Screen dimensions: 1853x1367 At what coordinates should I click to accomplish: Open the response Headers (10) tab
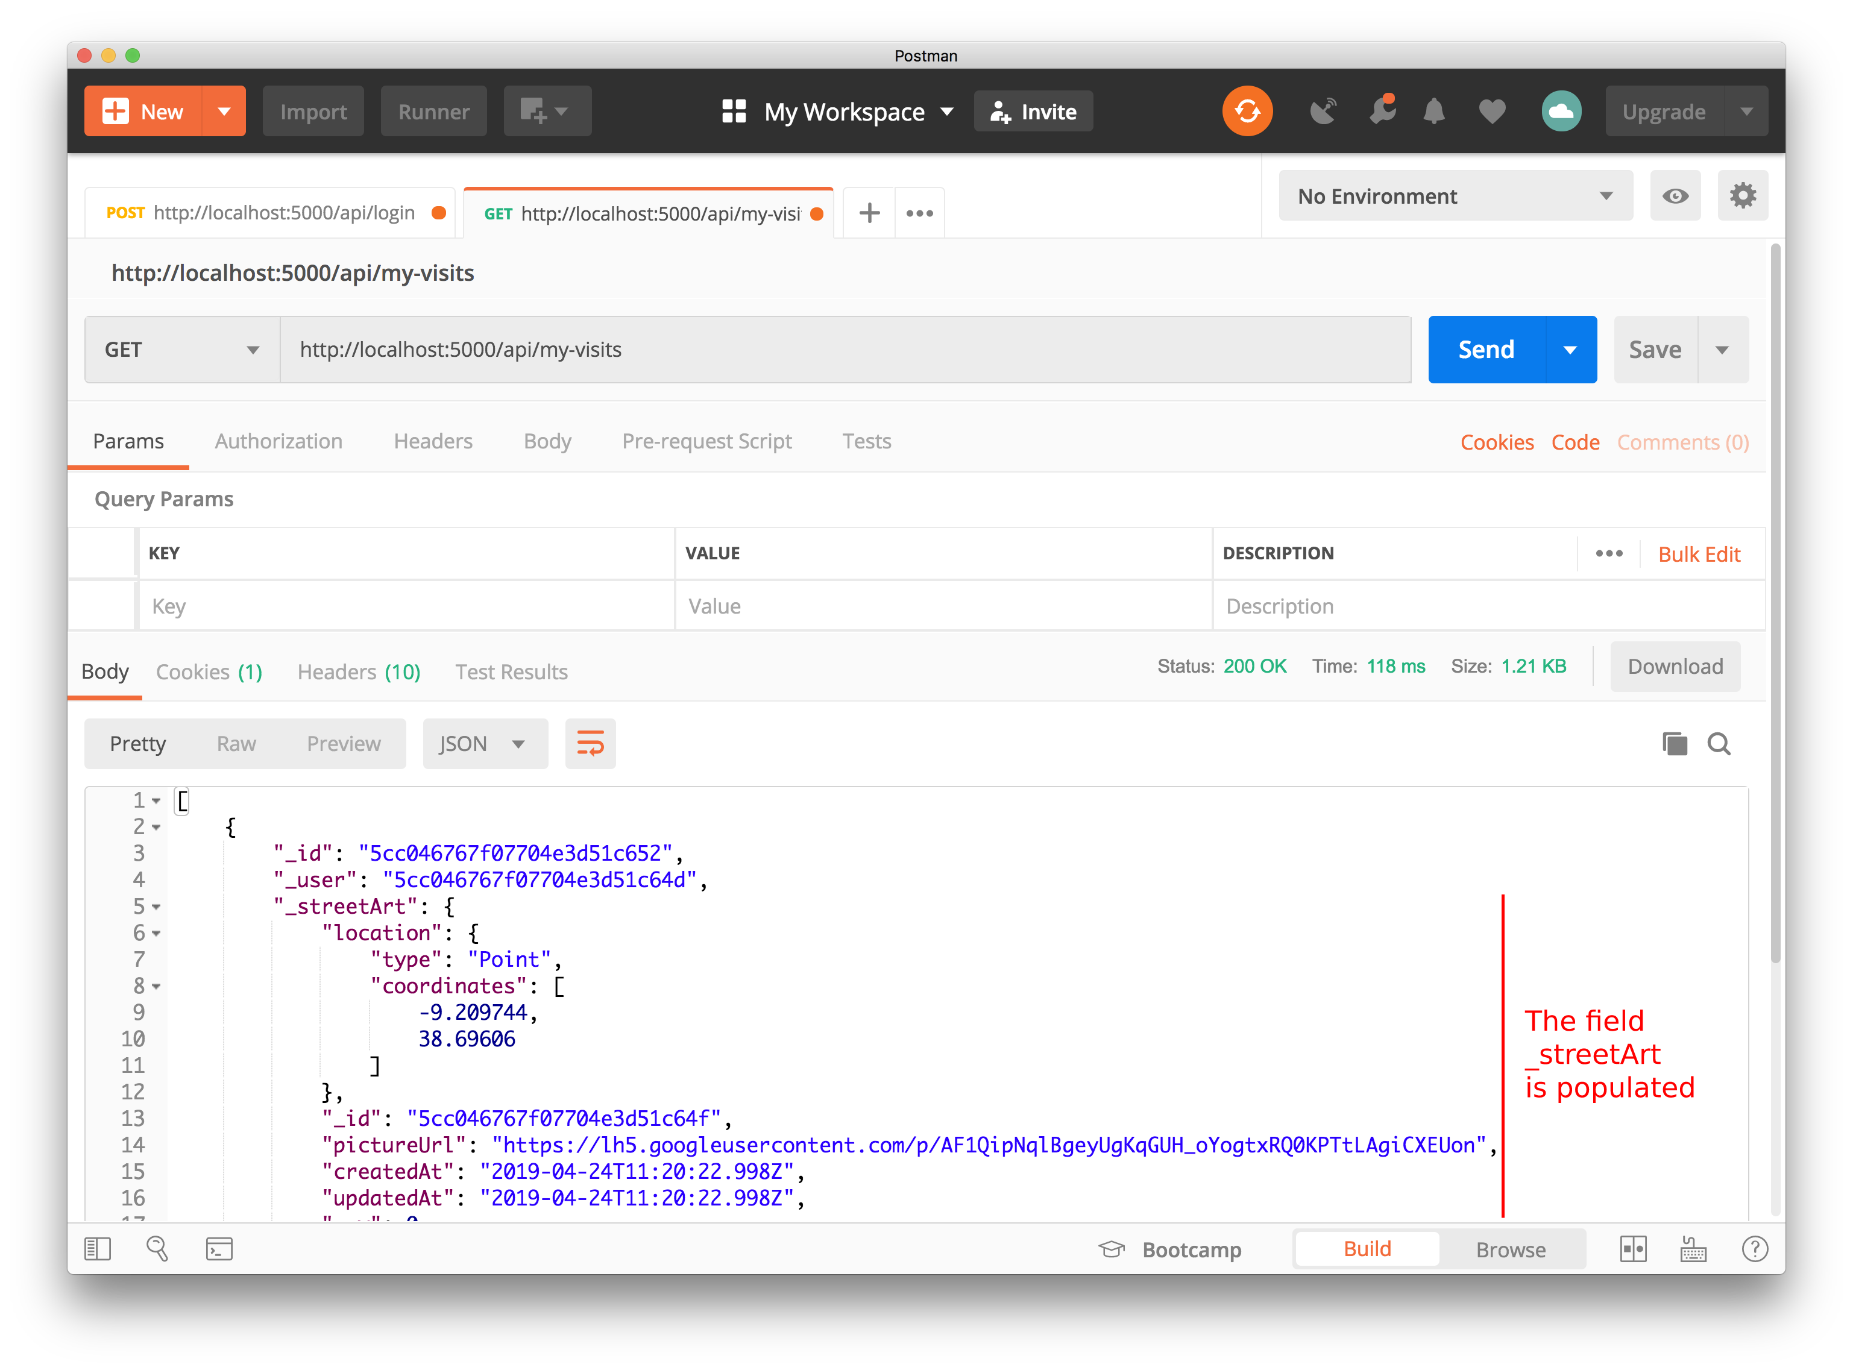click(358, 672)
